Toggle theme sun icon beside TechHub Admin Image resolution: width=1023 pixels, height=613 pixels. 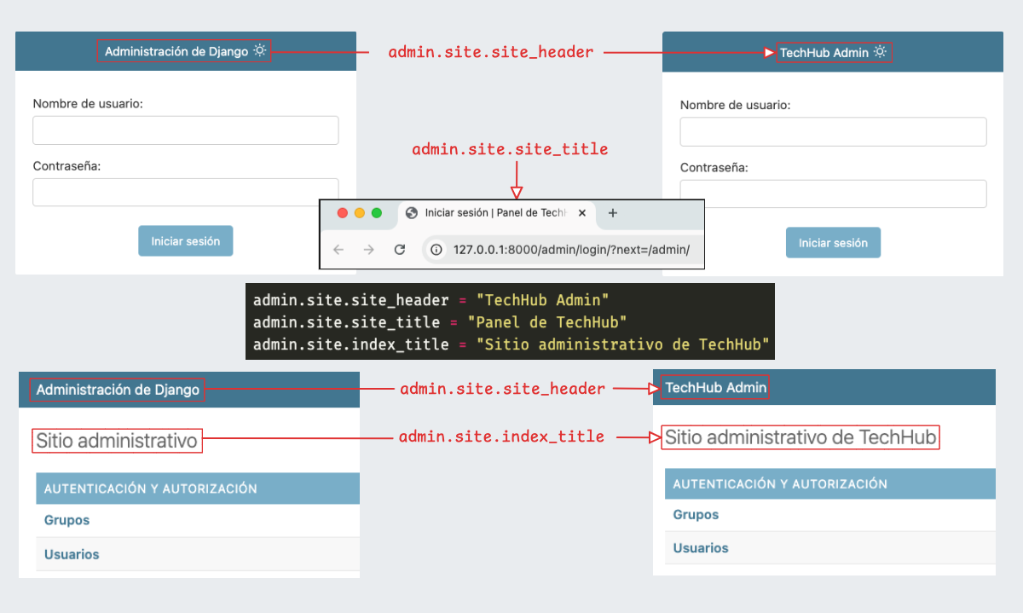pos(881,52)
